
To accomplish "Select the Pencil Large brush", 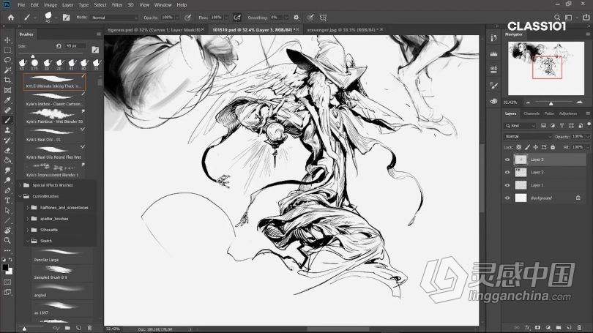I will point(62,255).
